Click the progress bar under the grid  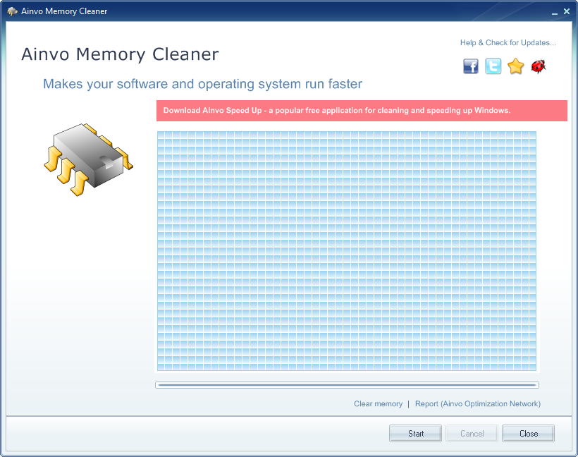point(347,385)
